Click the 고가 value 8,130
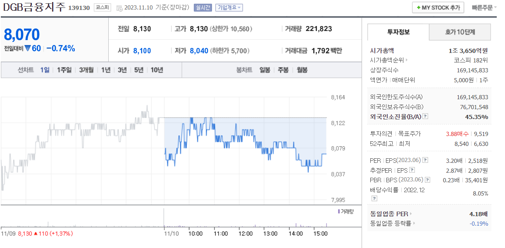Viewport: 505px width, 248px height. [x=199, y=29]
